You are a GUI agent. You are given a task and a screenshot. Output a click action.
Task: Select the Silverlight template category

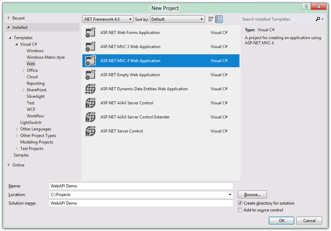[36, 96]
